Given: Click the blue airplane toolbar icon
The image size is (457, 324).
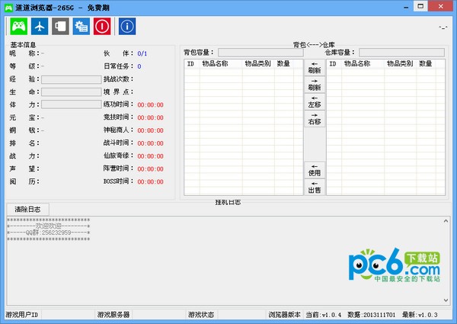Looking at the screenshot, I should coord(39,26).
